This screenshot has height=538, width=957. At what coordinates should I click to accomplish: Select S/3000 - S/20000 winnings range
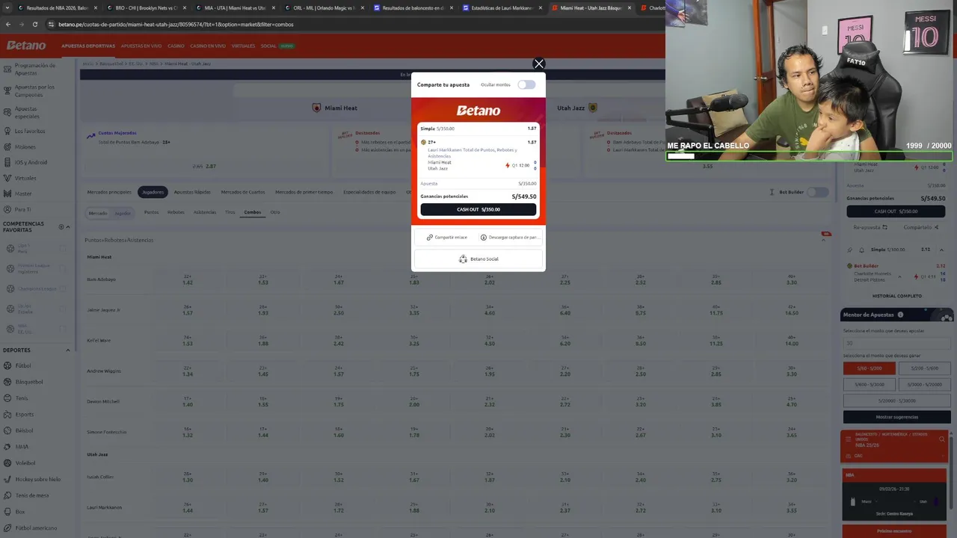[x=924, y=384]
